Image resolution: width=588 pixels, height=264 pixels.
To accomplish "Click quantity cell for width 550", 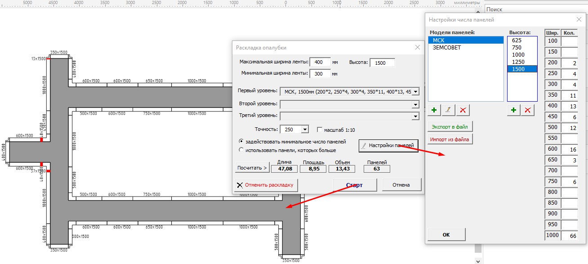I will pos(569,139).
